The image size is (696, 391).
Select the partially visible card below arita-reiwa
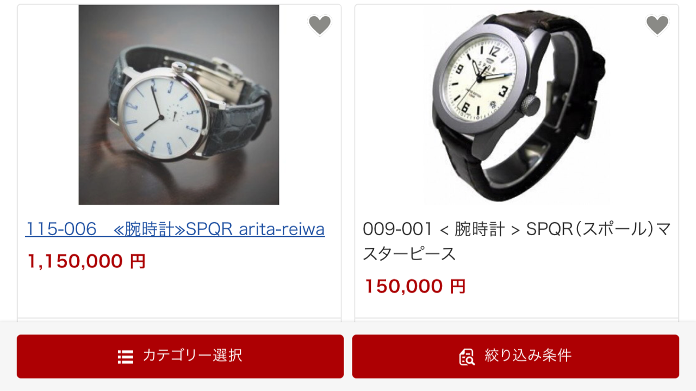(x=179, y=320)
